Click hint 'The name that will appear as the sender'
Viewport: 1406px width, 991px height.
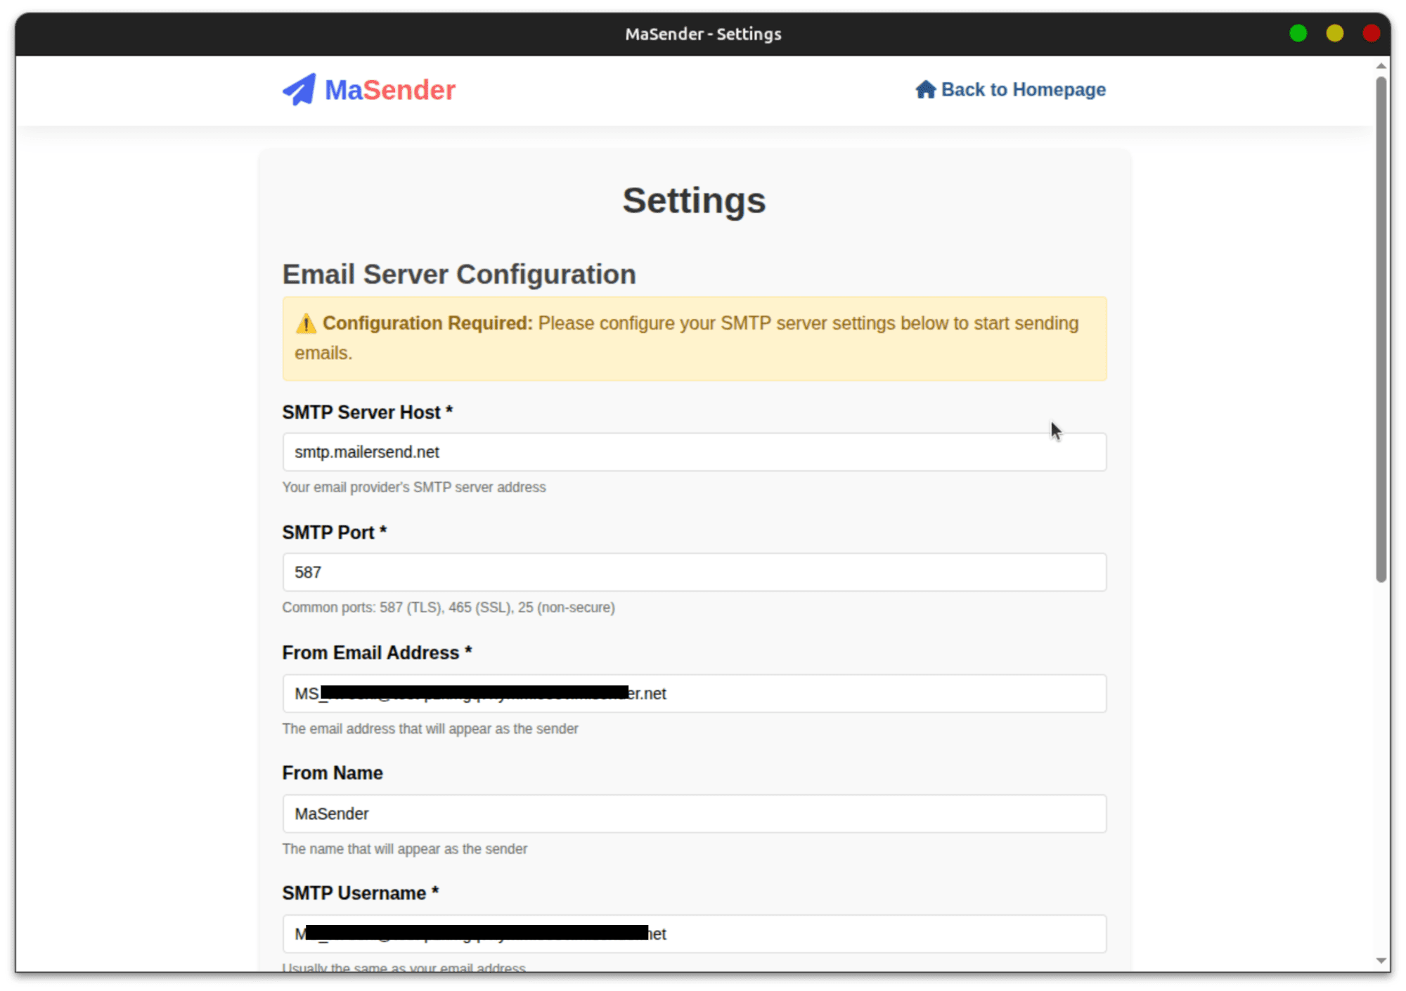[405, 849]
